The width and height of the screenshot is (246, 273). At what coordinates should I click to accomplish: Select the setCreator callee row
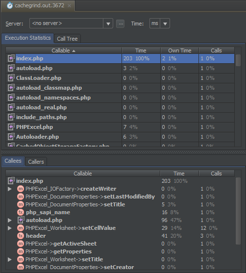(x=120, y=267)
